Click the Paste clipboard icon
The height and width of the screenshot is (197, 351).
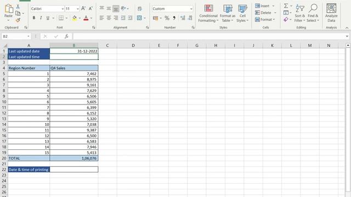pos(9,9)
